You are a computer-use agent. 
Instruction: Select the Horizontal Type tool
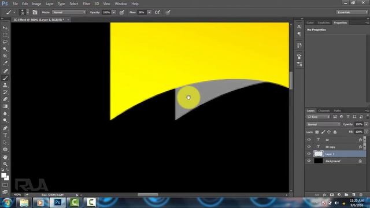[5, 135]
